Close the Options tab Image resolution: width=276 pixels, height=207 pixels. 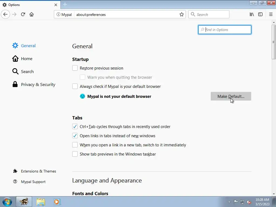click(x=56, y=5)
